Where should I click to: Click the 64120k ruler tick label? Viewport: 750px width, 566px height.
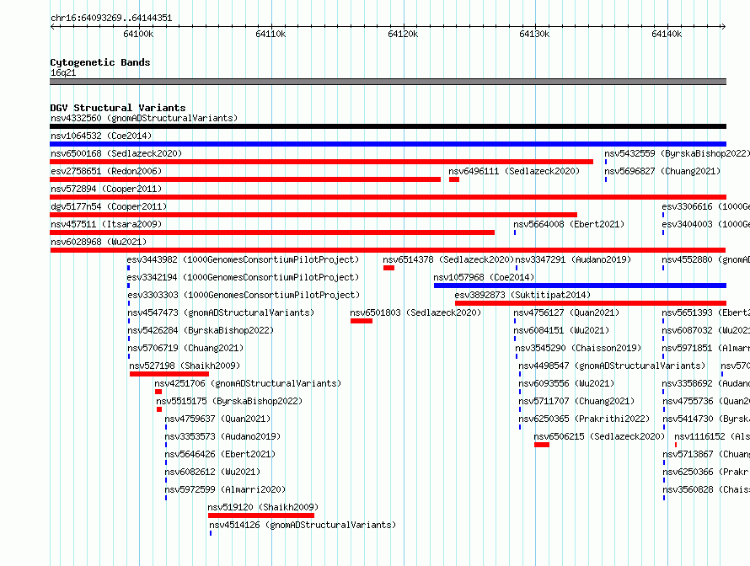[403, 34]
